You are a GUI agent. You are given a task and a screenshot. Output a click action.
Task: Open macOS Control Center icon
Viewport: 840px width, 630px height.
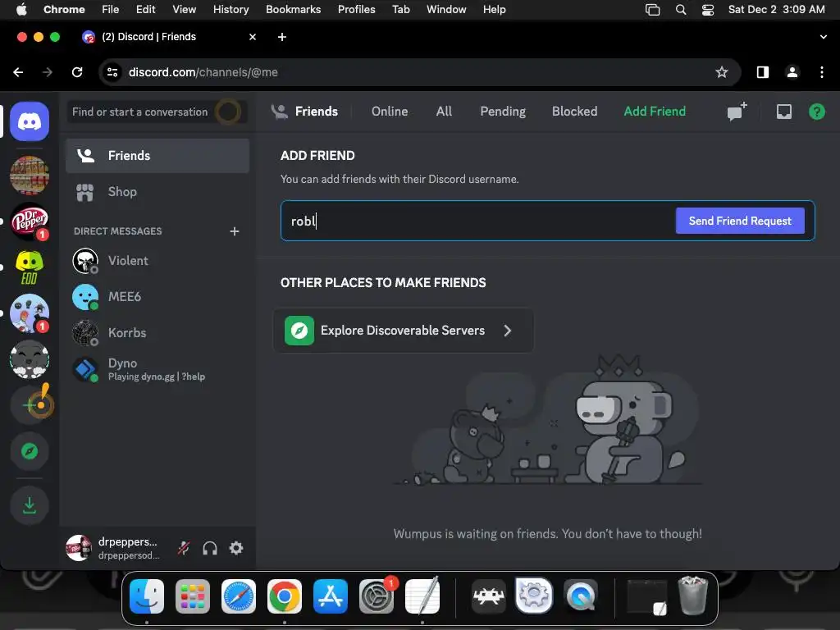point(708,10)
